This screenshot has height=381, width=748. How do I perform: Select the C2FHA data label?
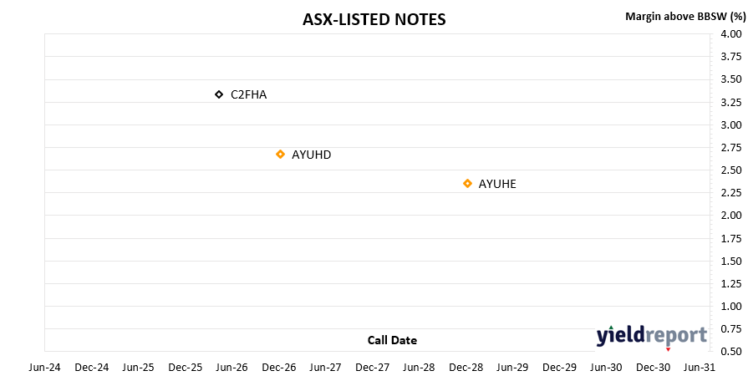point(248,95)
